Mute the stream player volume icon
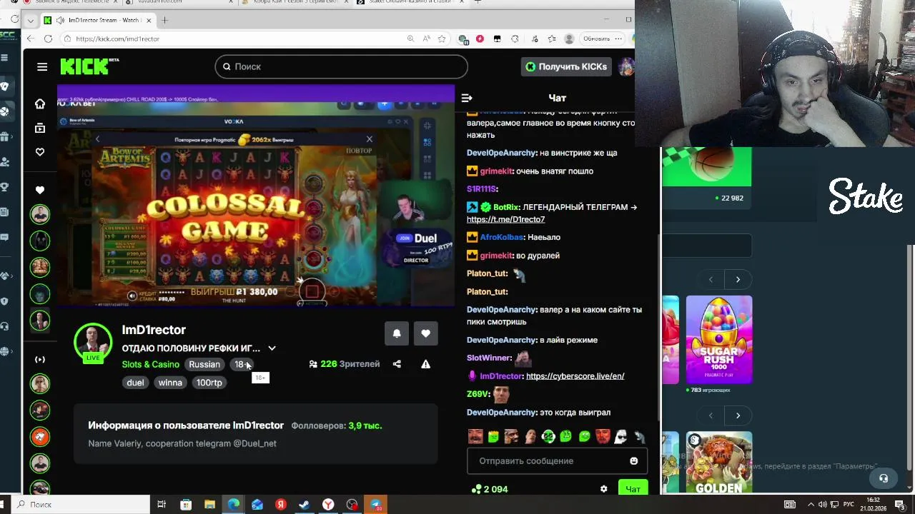The image size is (915, 514). pyautogui.click(x=132, y=296)
